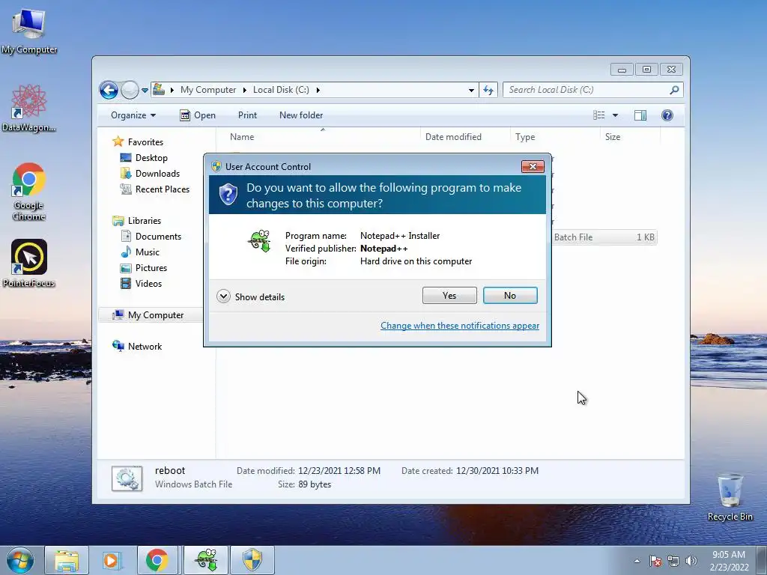Open the Windows Start menu orb
This screenshot has width=767, height=575.
tap(20, 560)
